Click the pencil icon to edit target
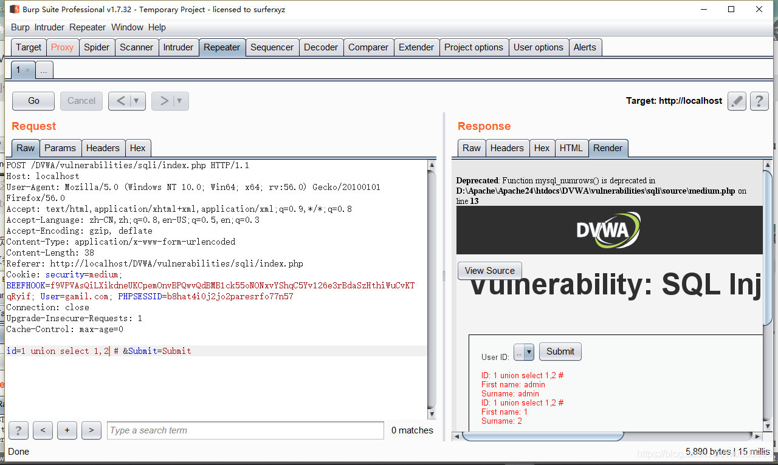The width and height of the screenshot is (778, 465). point(737,101)
